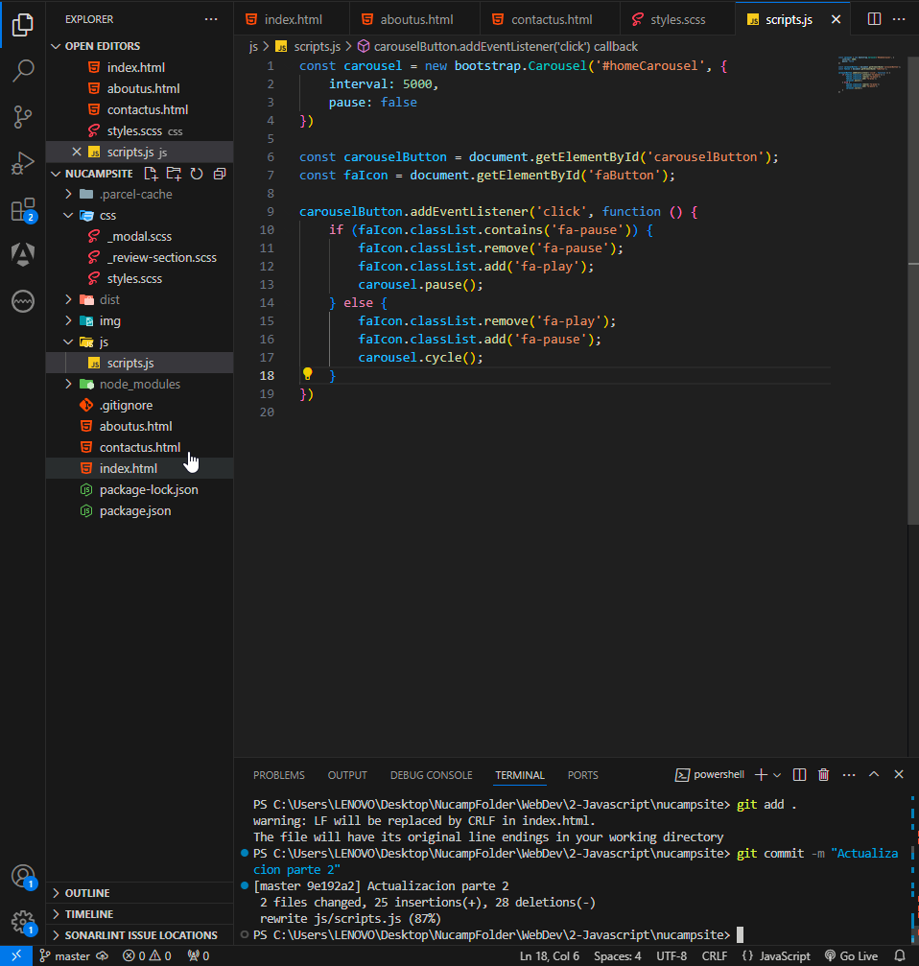Open the Manage gear icon
The image size is (919, 966).
click(23, 922)
